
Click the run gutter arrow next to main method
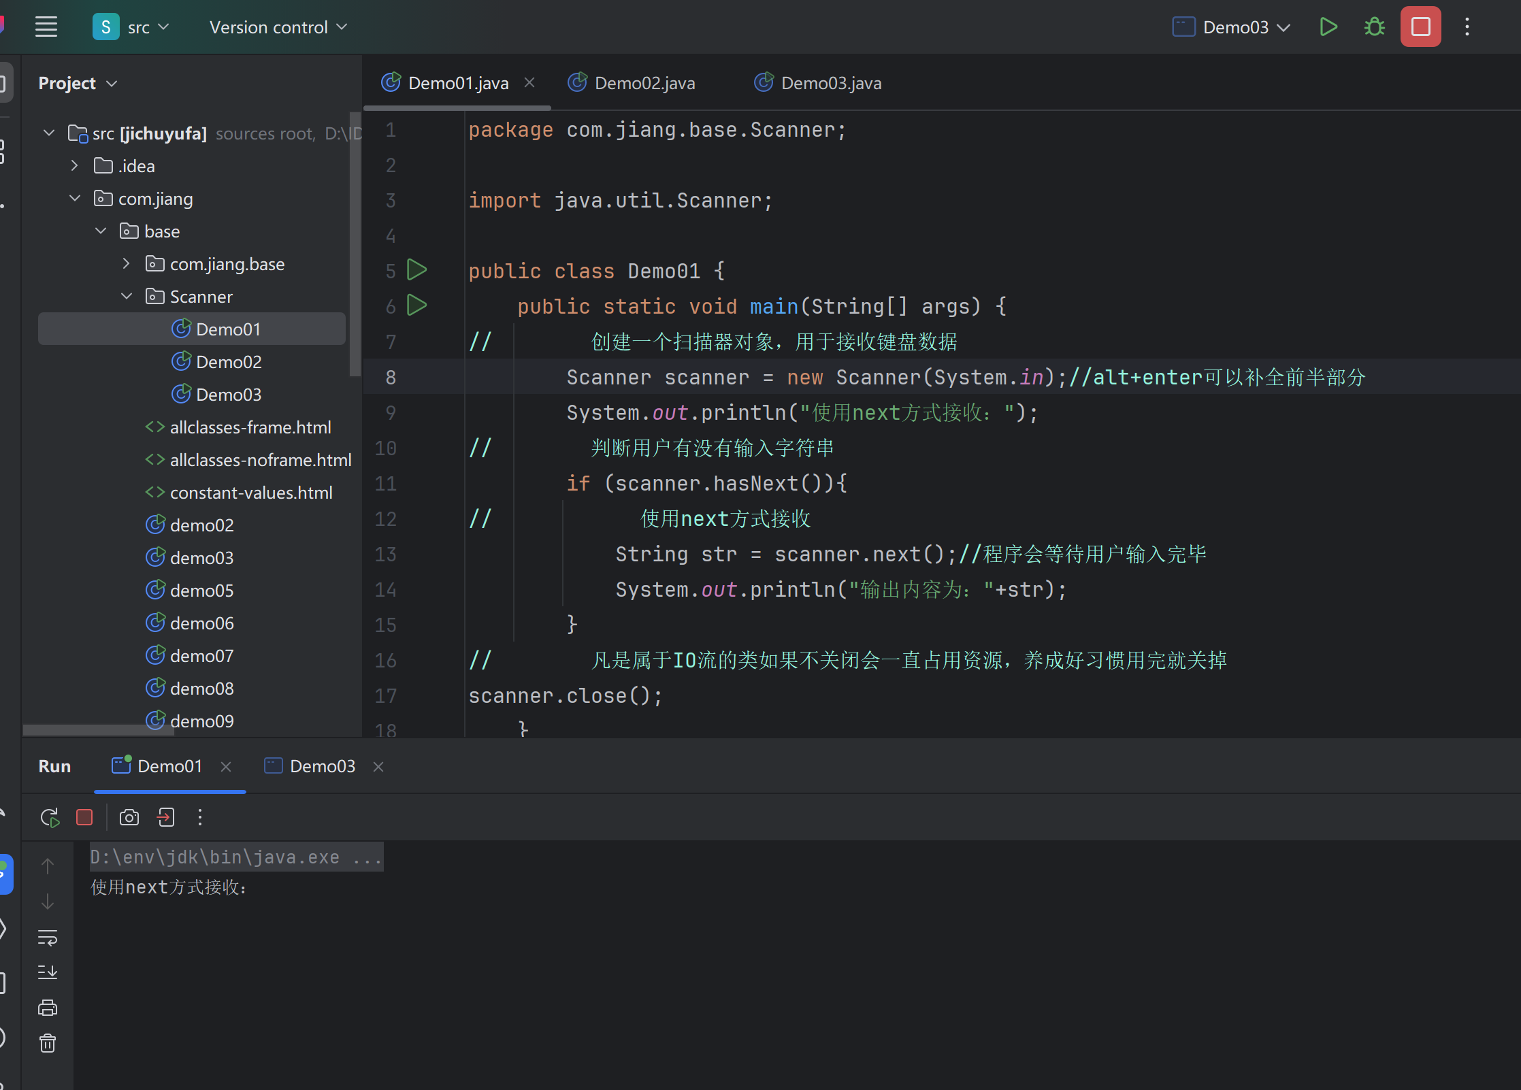[x=416, y=305]
